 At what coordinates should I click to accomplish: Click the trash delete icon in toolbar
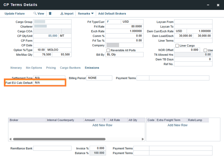click(x=50, y=13)
